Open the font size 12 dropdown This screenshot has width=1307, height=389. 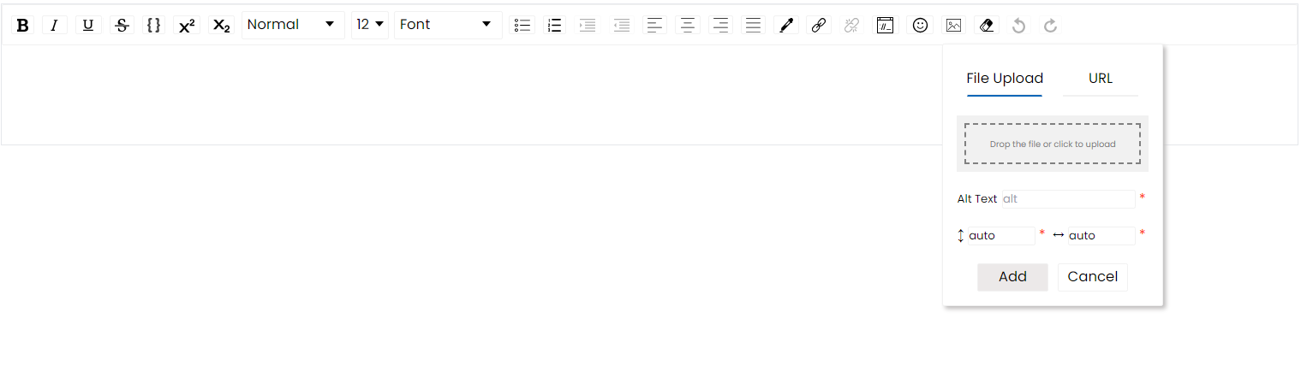(x=370, y=25)
